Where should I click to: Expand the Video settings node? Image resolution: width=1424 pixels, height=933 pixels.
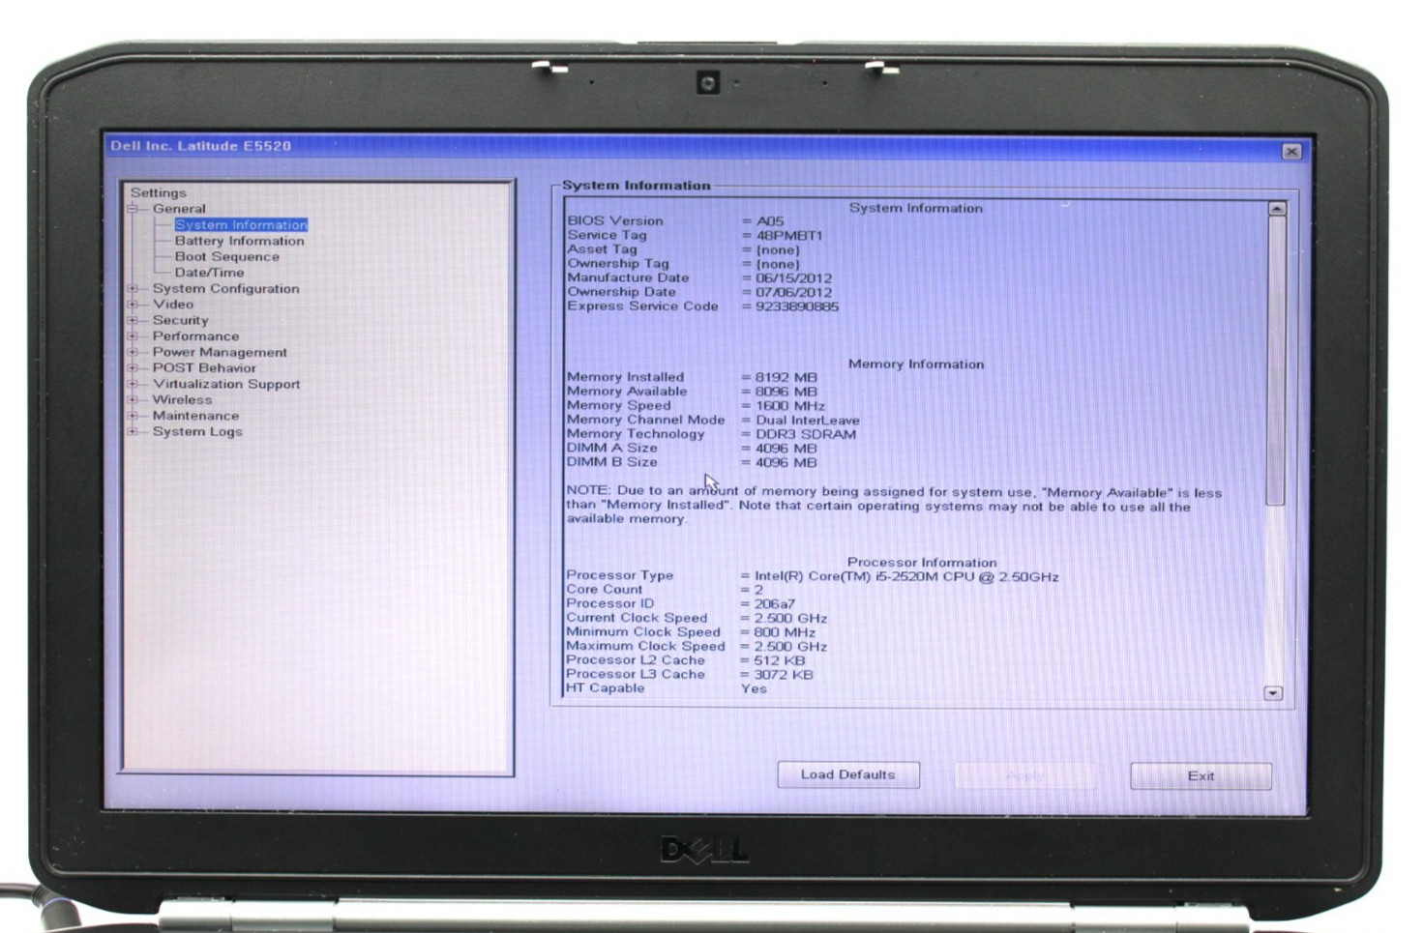coord(133,305)
